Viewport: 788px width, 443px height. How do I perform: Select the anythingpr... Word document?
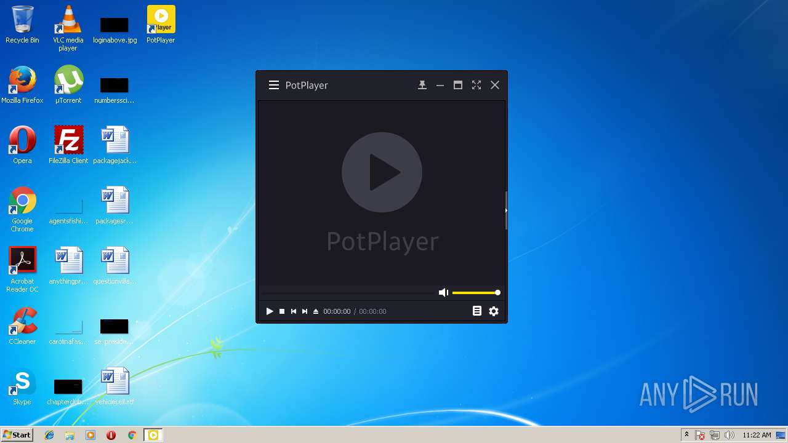[68, 266]
